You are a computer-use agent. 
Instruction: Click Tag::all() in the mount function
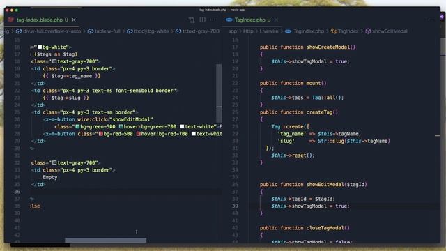point(328,98)
